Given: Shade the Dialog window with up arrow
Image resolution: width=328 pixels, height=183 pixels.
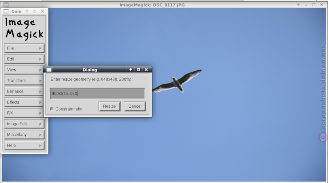Looking at the screenshot, I should pos(131,70).
